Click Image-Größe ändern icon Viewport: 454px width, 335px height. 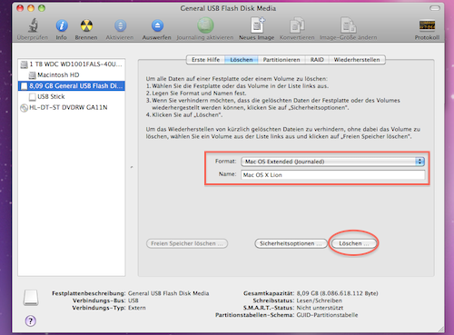pos(348,25)
